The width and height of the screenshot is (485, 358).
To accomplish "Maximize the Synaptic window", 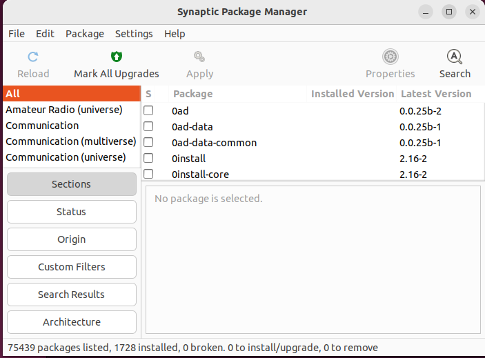I will 449,12.
